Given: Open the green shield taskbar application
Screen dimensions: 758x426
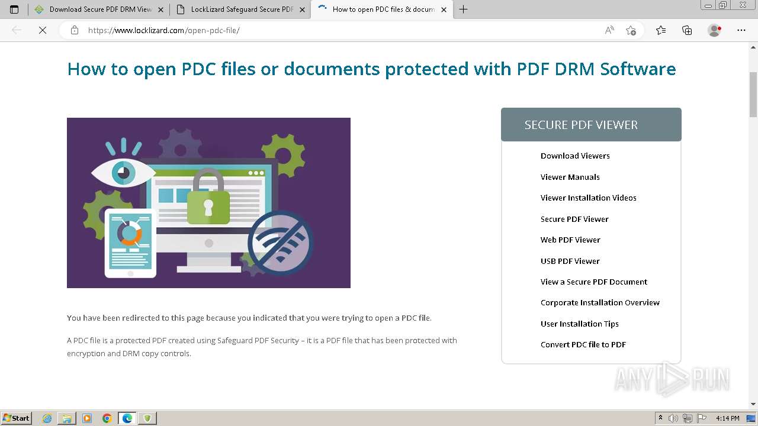Looking at the screenshot, I should coord(147,418).
